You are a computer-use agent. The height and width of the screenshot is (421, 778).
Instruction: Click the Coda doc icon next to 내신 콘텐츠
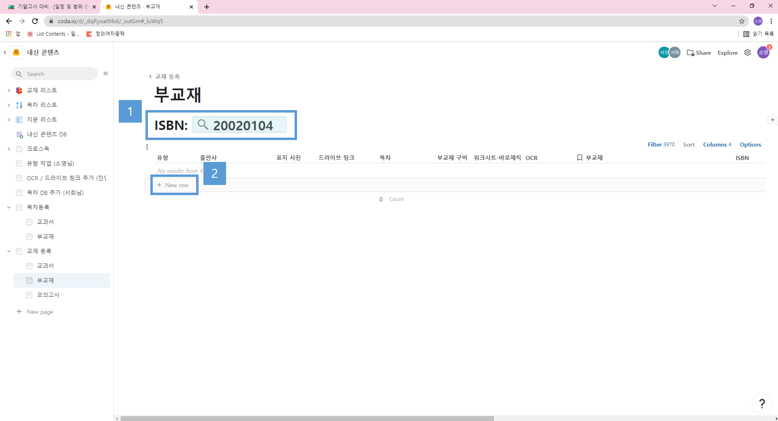16,52
